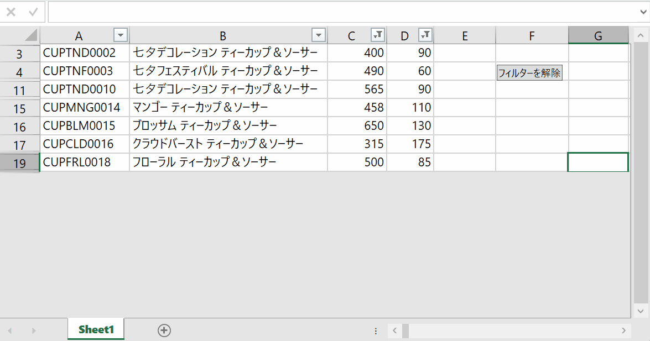Screen dimensions: 650x341
Task: Click the vertical scrollbar down arrow
Action: [x=640, y=311]
